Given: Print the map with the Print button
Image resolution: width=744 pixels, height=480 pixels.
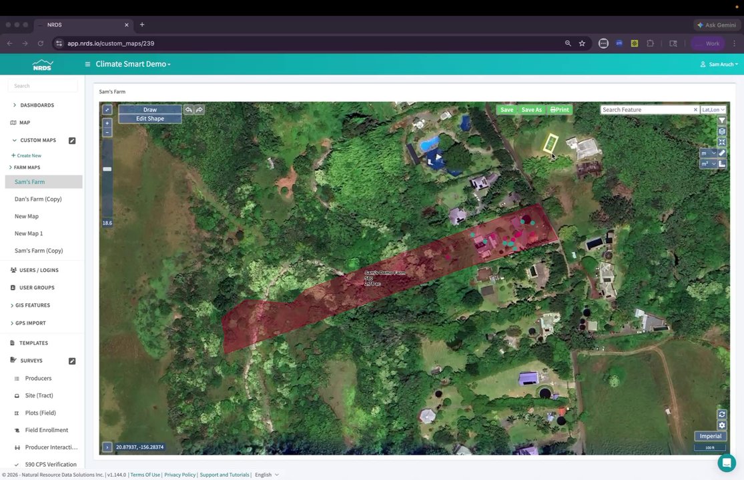Looking at the screenshot, I should click(x=559, y=109).
